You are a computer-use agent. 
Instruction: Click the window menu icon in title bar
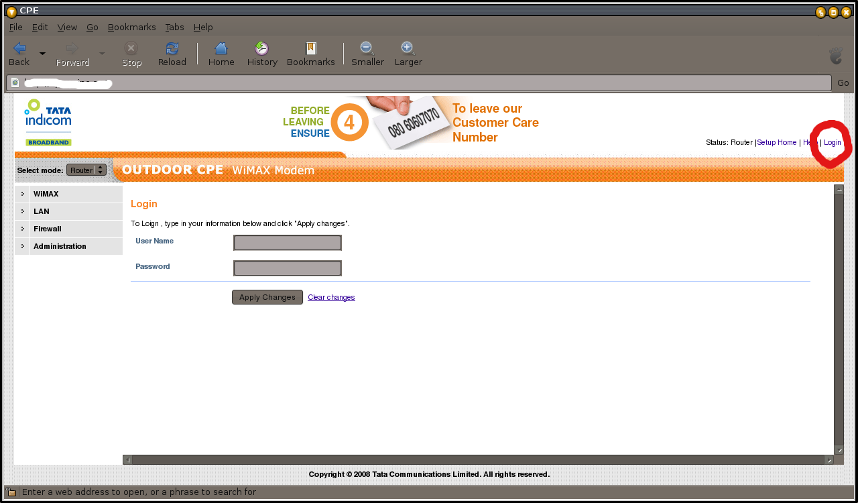11,11
